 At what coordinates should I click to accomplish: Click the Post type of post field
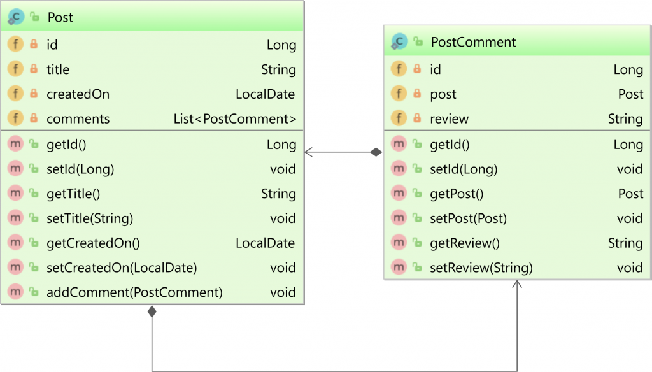click(x=631, y=94)
